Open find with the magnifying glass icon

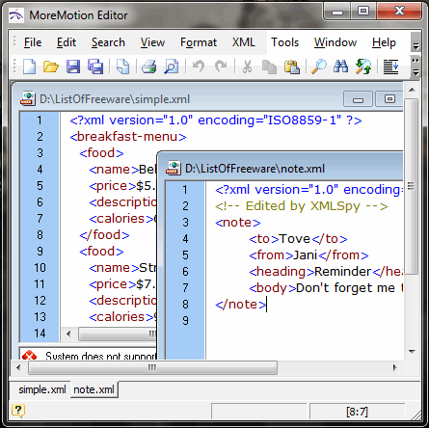319,67
